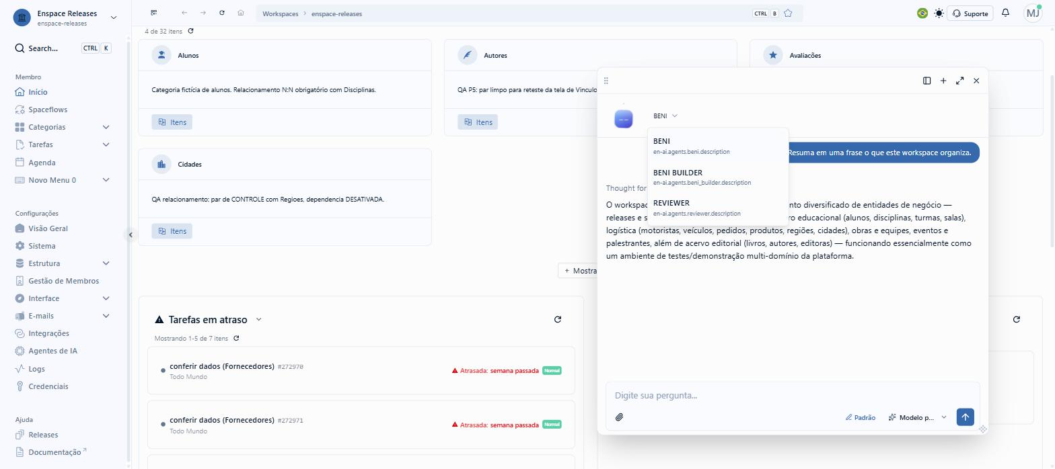Toggle the chat panel sidebar layout icon
The width and height of the screenshot is (1055, 469).
coord(927,81)
